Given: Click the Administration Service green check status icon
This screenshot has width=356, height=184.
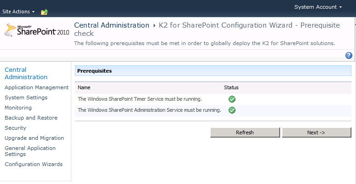Looking at the screenshot, I should [232, 110].
